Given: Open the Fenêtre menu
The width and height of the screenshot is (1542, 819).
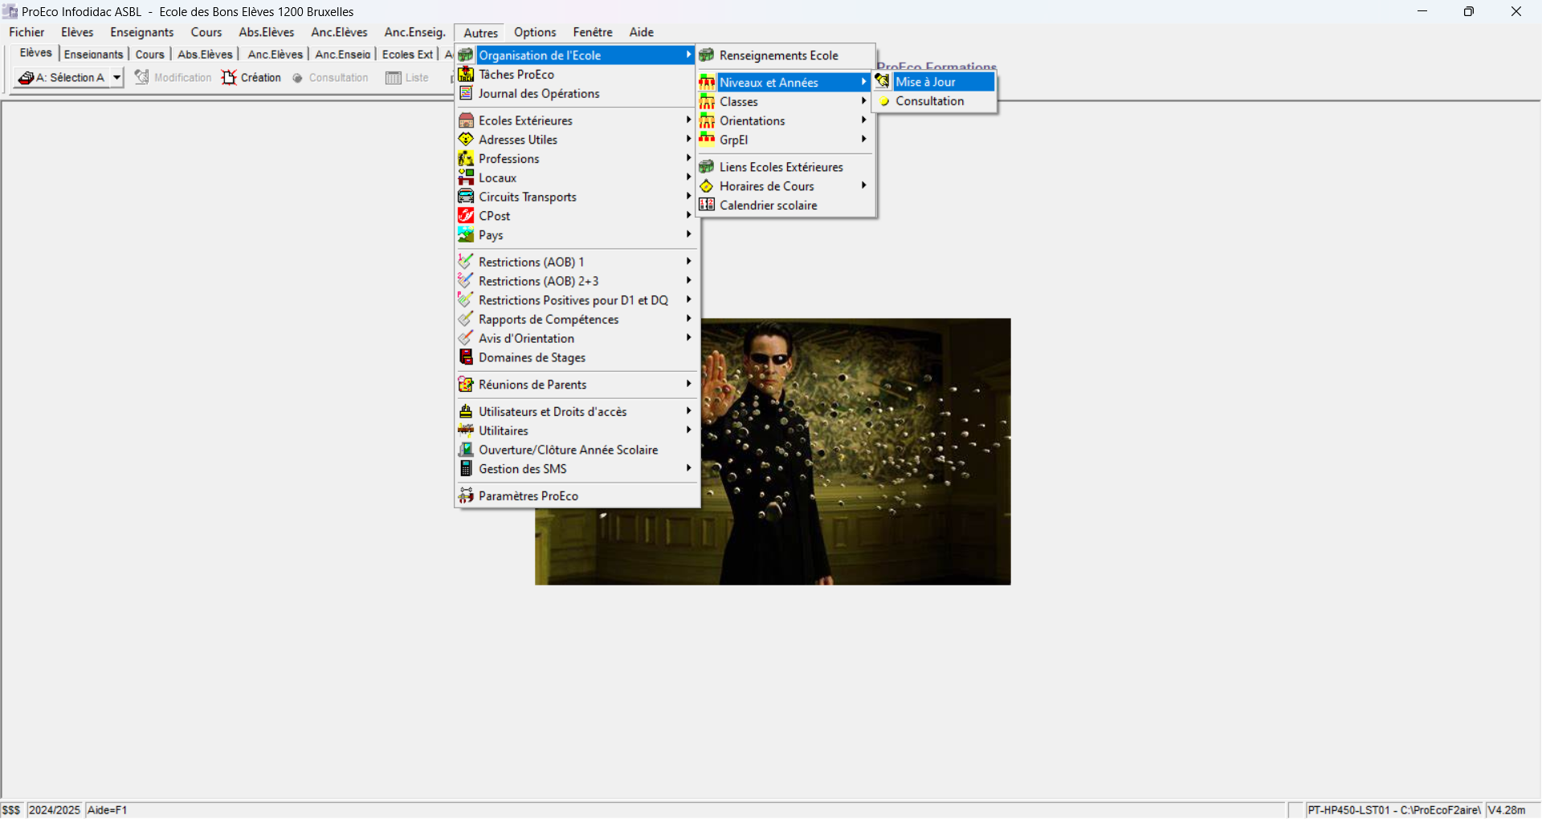Looking at the screenshot, I should [593, 32].
